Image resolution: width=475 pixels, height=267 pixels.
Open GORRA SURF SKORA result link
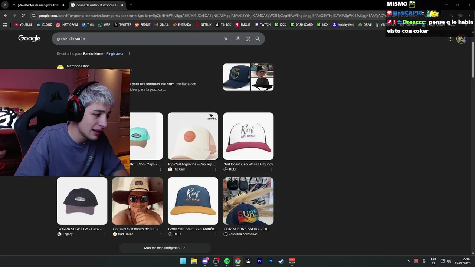[x=247, y=229]
